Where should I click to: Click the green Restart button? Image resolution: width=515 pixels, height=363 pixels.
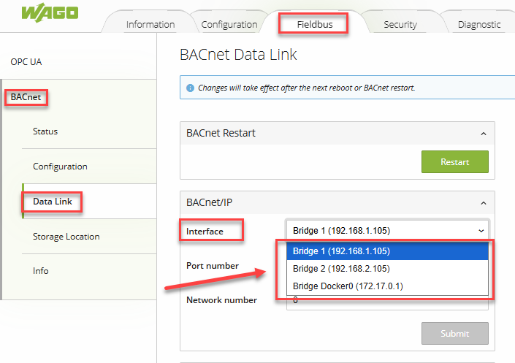(455, 161)
